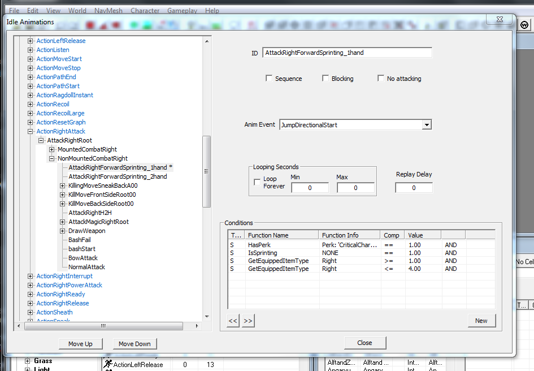This screenshot has width=534, height=371.
Task: Select the NormalAttack tree item
Action: [86, 267]
